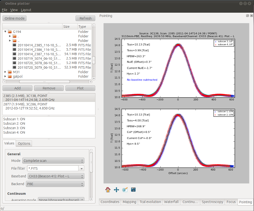Open the Mode Complete scan dropdown

click(x=53, y=161)
